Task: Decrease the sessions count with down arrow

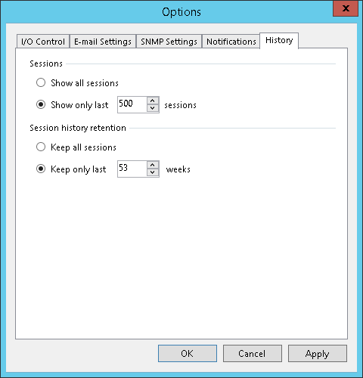Action: coord(153,108)
